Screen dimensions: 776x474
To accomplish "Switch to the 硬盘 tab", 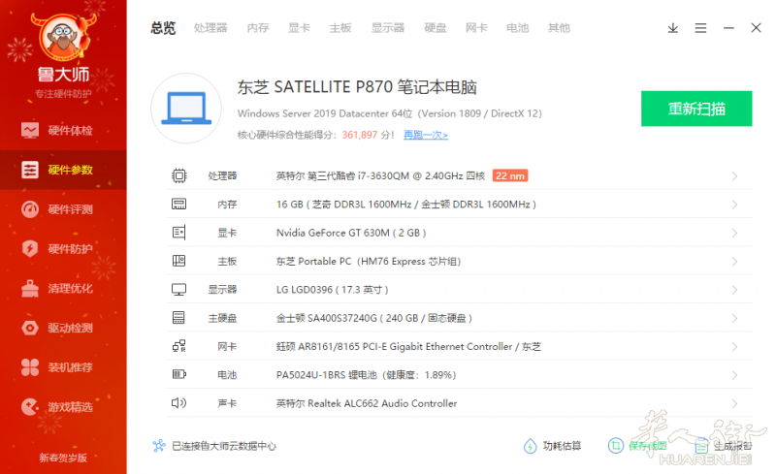I will [x=435, y=28].
